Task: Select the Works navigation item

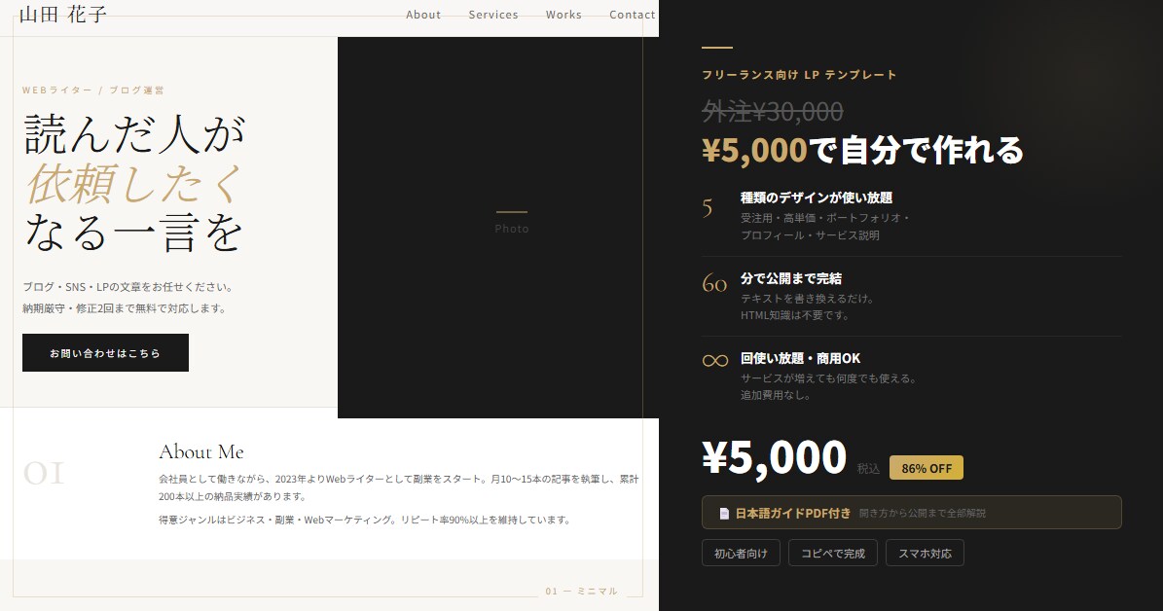Action: click(x=563, y=15)
